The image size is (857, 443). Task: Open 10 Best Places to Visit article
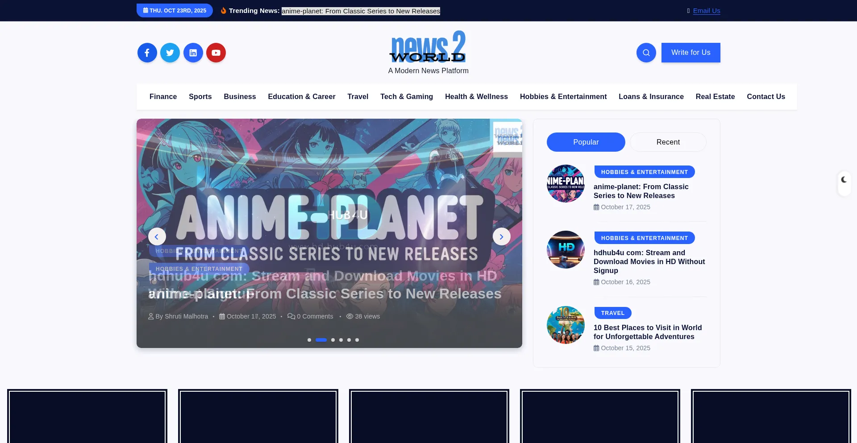[x=647, y=332]
